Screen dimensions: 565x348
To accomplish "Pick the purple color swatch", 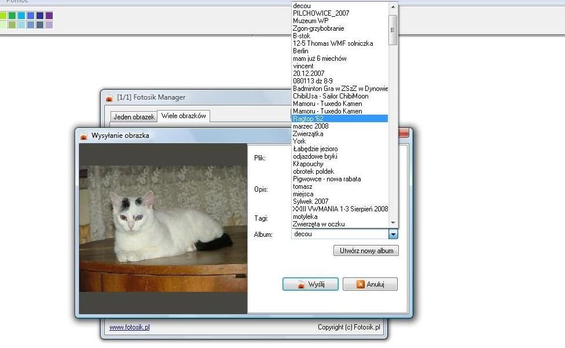I will (49, 16).
